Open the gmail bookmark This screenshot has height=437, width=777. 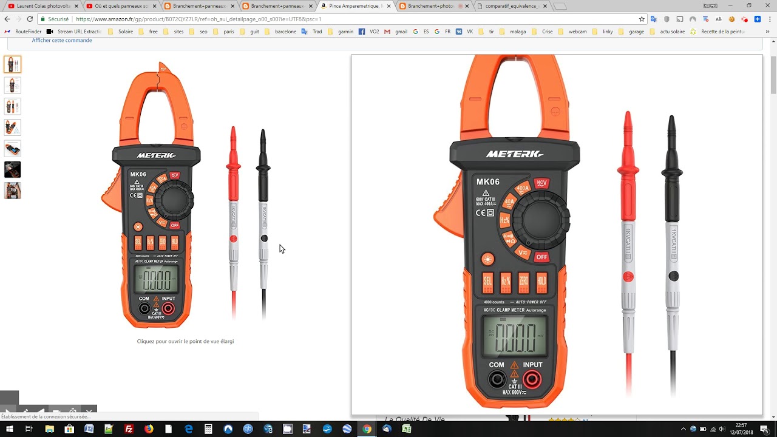tap(396, 32)
